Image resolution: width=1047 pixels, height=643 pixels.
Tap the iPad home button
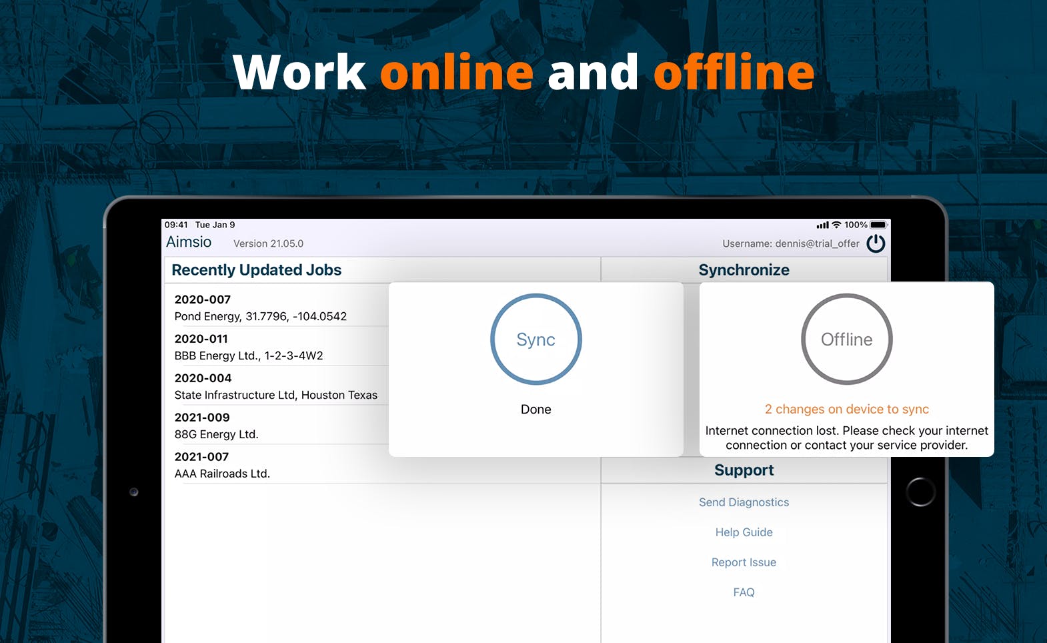pyautogui.click(x=920, y=492)
